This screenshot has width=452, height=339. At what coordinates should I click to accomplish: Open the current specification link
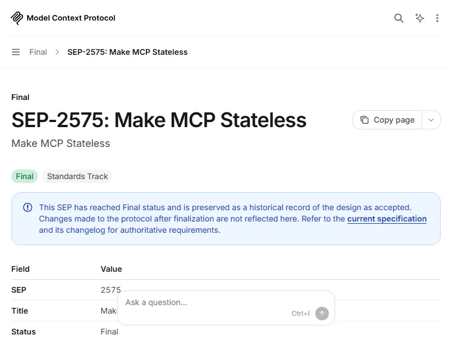click(x=387, y=219)
